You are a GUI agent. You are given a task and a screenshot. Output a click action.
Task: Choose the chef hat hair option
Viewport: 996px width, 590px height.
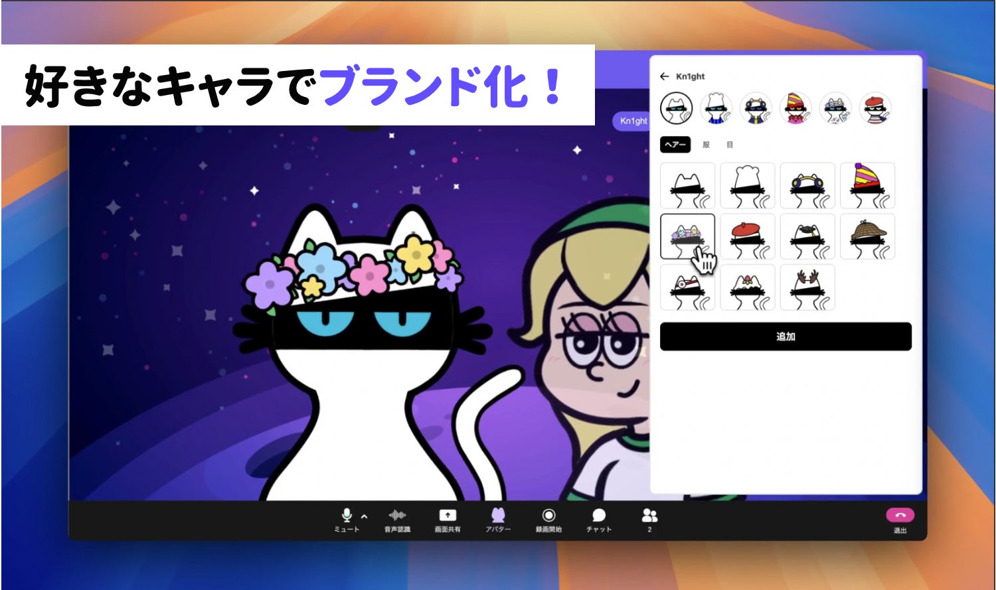pyautogui.click(x=748, y=186)
